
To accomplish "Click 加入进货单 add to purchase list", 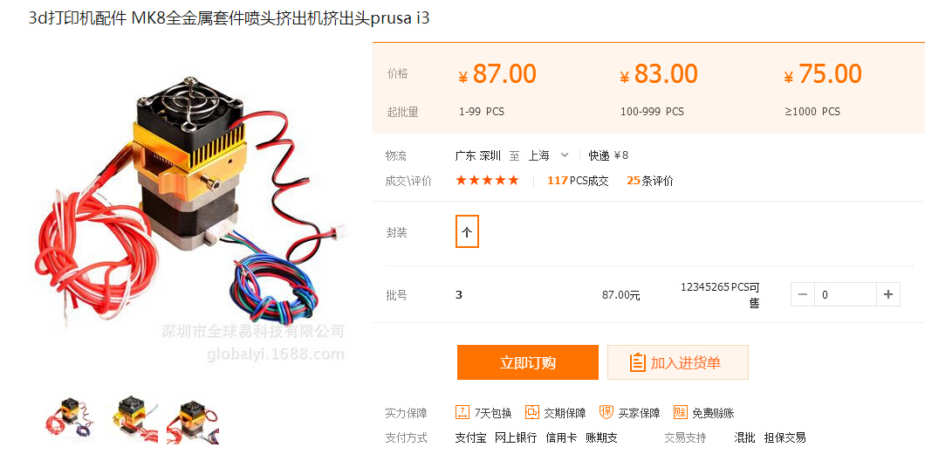I will [678, 362].
